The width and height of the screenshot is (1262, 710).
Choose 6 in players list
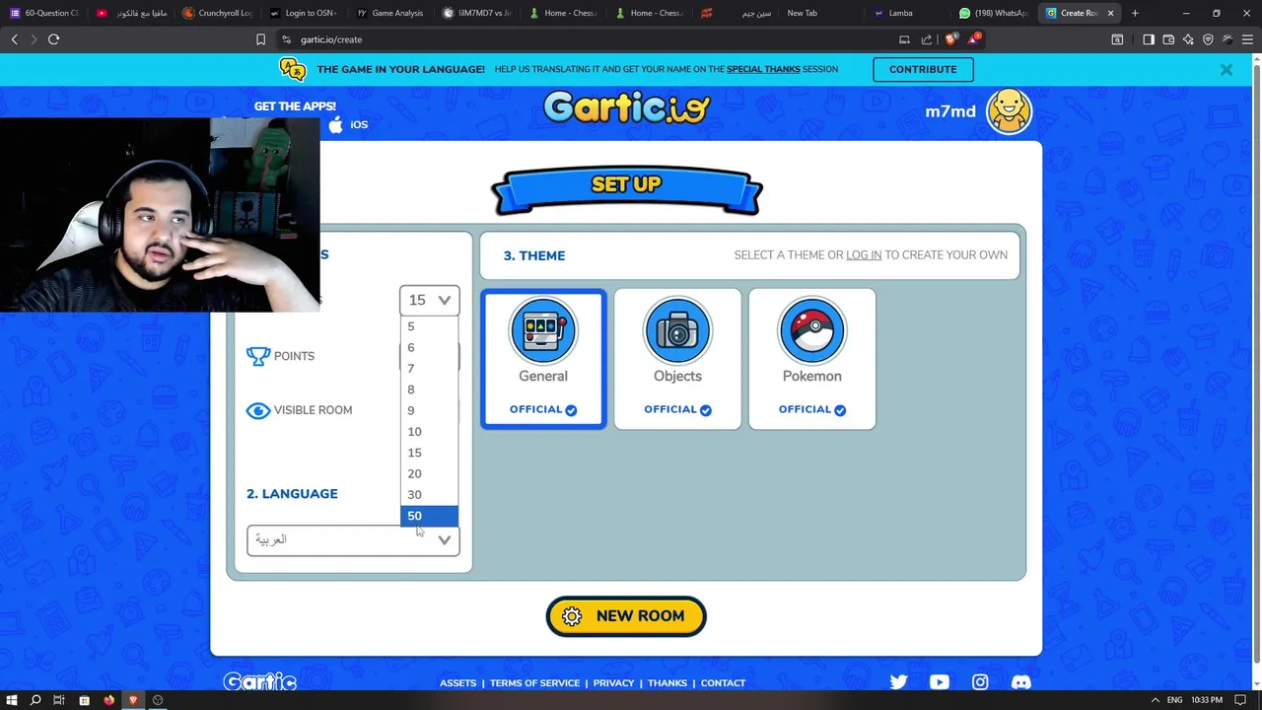429,347
